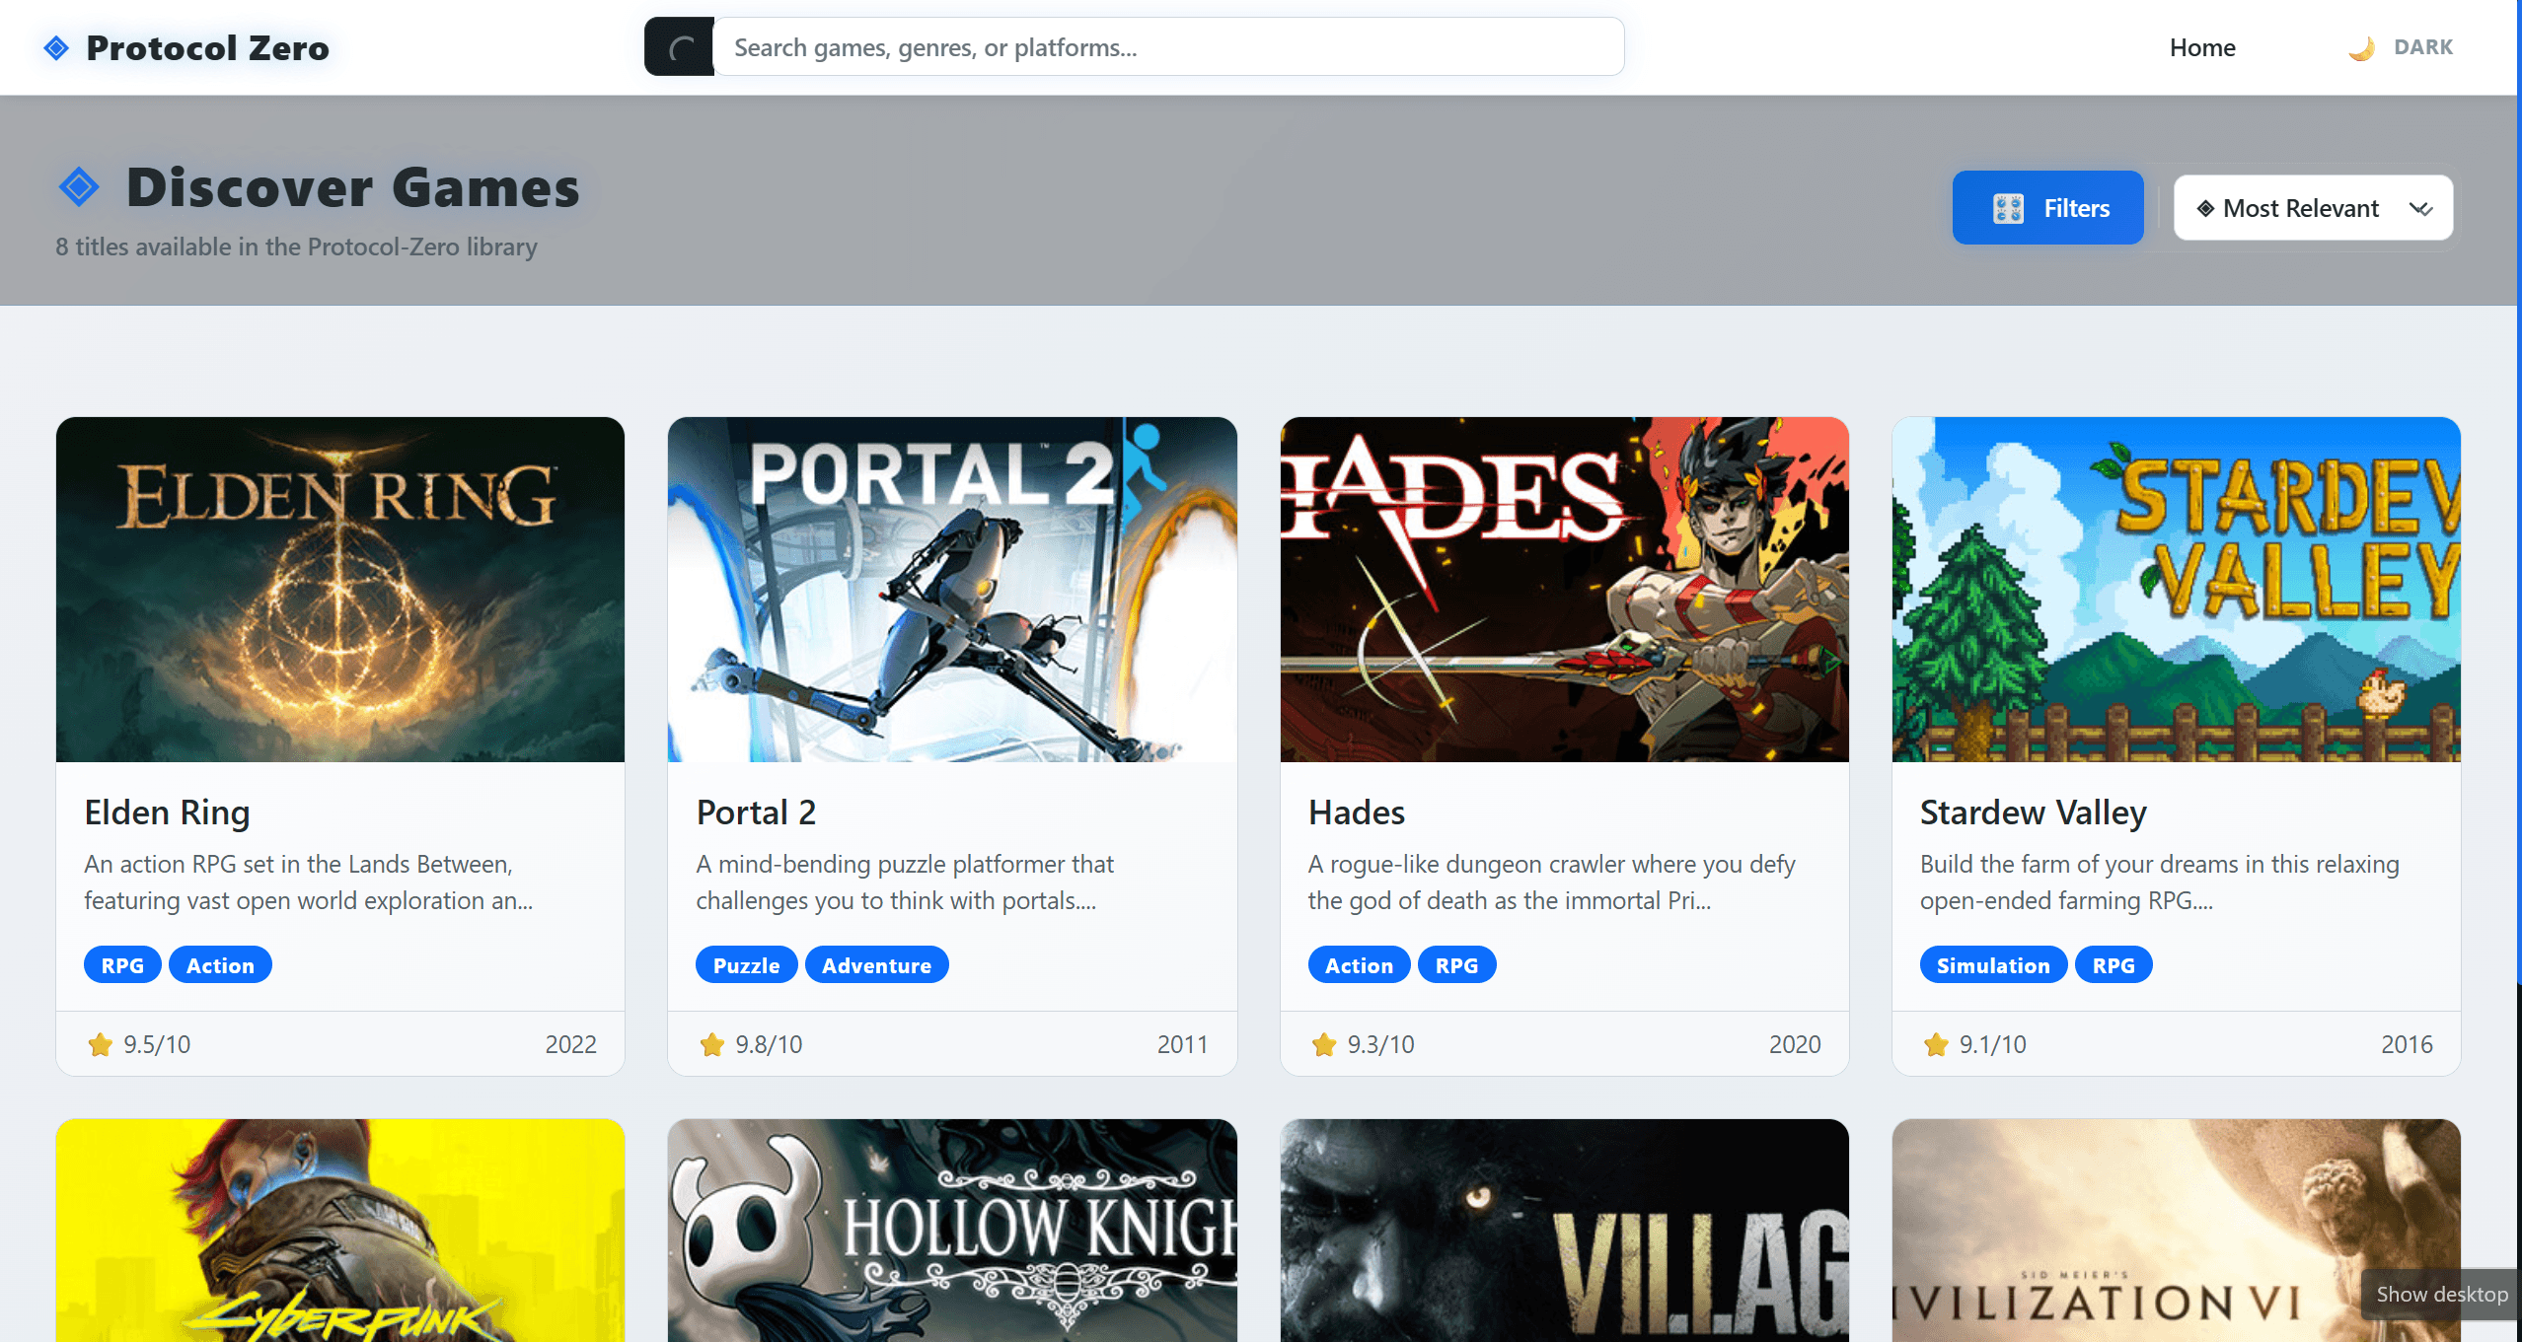Image resolution: width=2522 pixels, height=1342 pixels.
Task: Click the 9.5/10 rating text
Action: click(157, 1044)
